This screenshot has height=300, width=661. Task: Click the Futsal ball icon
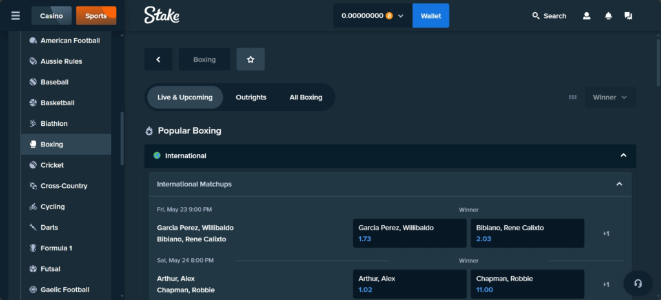click(x=33, y=269)
